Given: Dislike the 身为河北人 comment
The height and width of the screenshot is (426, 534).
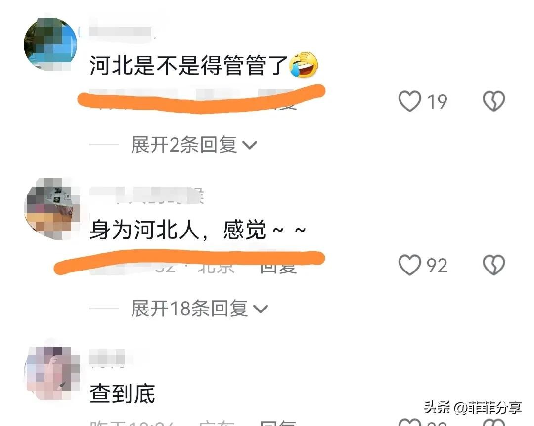Looking at the screenshot, I should [493, 265].
